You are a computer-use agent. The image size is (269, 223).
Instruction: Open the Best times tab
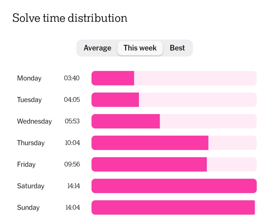click(x=177, y=48)
